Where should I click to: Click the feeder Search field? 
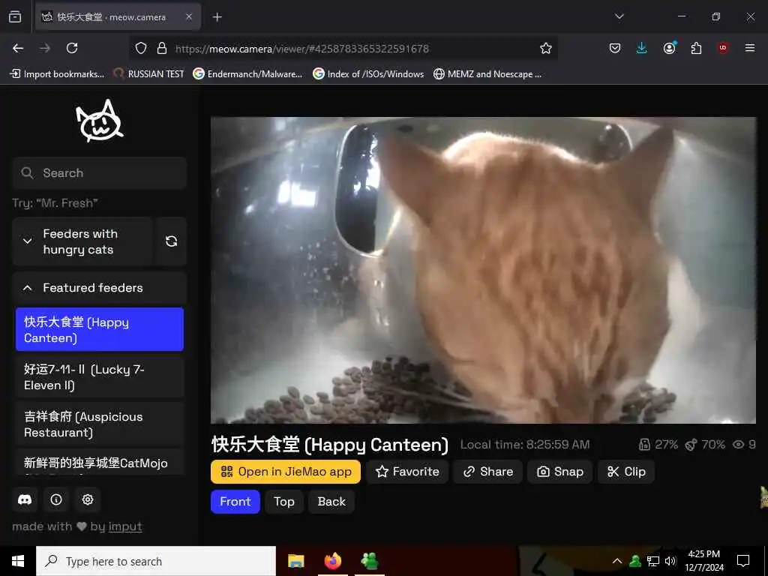click(100, 173)
